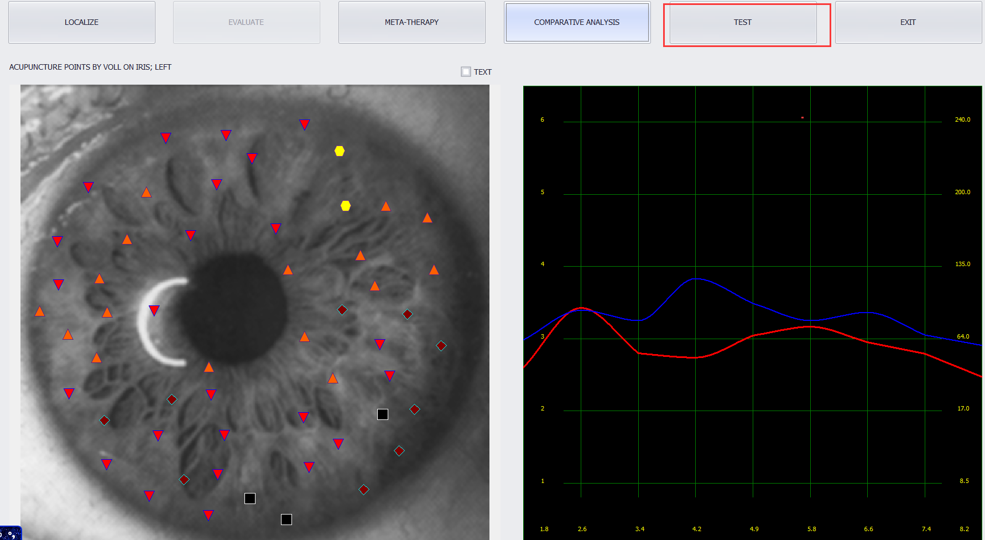
Task: Click level 6 on the graph's left axis
Action: pyautogui.click(x=543, y=120)
